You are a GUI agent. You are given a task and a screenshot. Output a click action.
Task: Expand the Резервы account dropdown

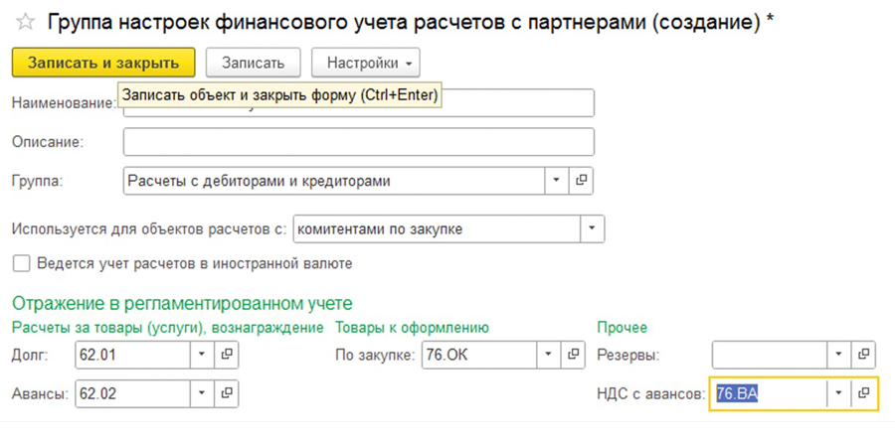coord(839,354)
